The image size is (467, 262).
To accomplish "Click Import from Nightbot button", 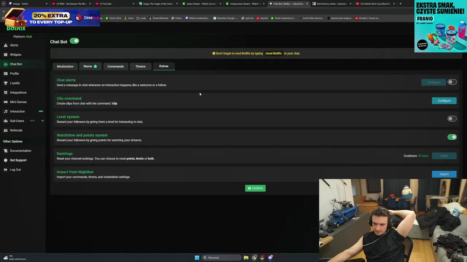I will (x=444, y=174).
